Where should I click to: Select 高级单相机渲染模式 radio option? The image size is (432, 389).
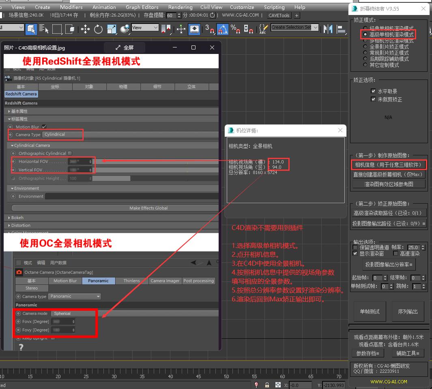[365, 34]
